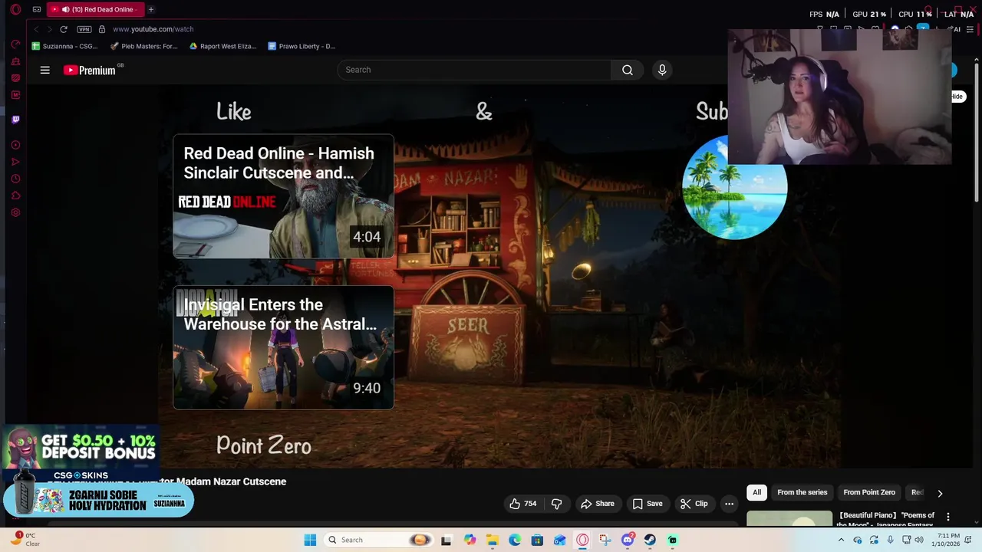This screenshot has height=552, width=982.
Task: Launch Microsoft Edge from the taskbar
Action: pos(515,540)
